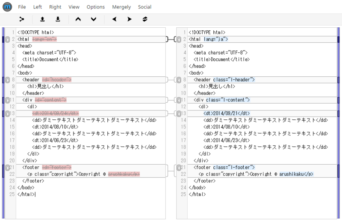Click the download toolbar icon
The height and width of the screenshot is (223, 342).
tap(58, 19)
